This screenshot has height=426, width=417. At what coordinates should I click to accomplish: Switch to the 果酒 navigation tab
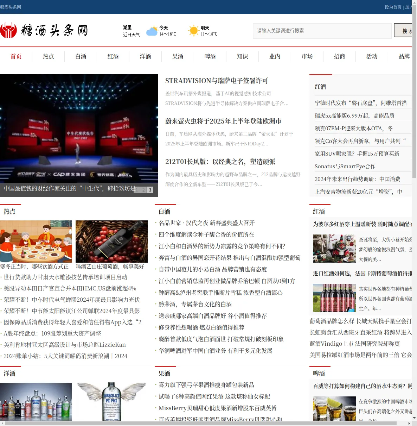point(178,56)
